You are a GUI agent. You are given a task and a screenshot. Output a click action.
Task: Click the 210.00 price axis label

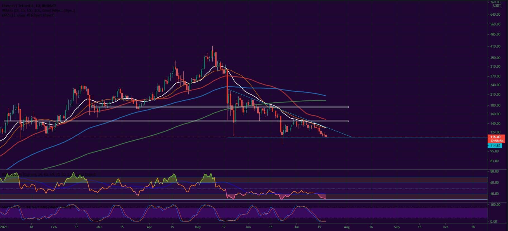[x=495, y=95]
